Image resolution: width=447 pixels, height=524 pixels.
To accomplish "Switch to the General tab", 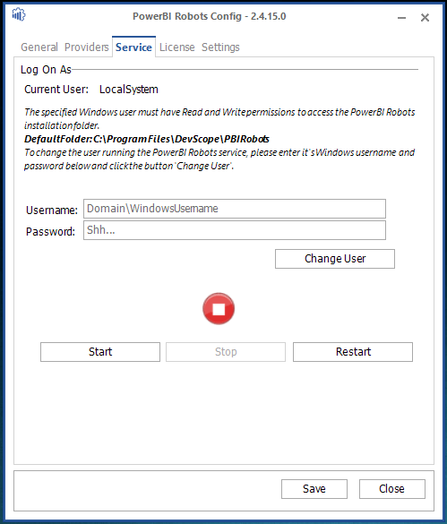I will 39,47.
